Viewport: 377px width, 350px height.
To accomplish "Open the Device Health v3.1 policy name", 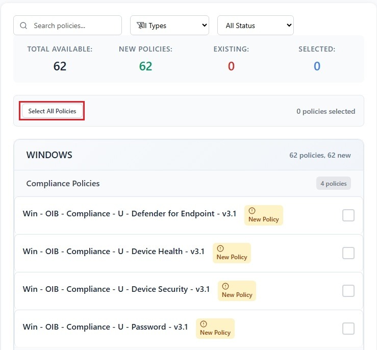I will 113,252.
